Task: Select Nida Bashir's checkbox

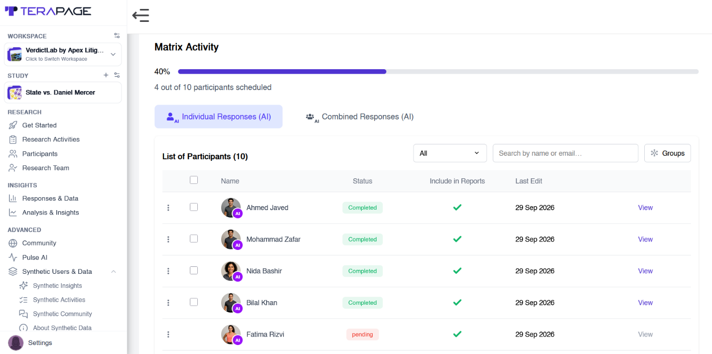Action: pos(194,270)
